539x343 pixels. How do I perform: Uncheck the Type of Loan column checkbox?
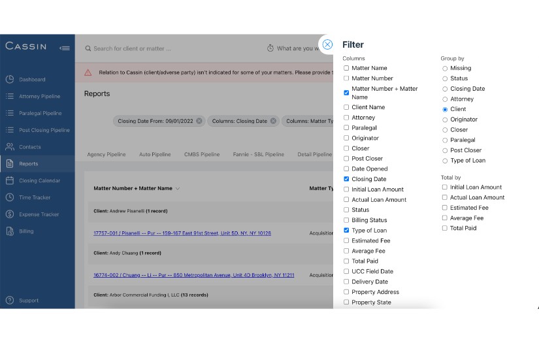346,230
